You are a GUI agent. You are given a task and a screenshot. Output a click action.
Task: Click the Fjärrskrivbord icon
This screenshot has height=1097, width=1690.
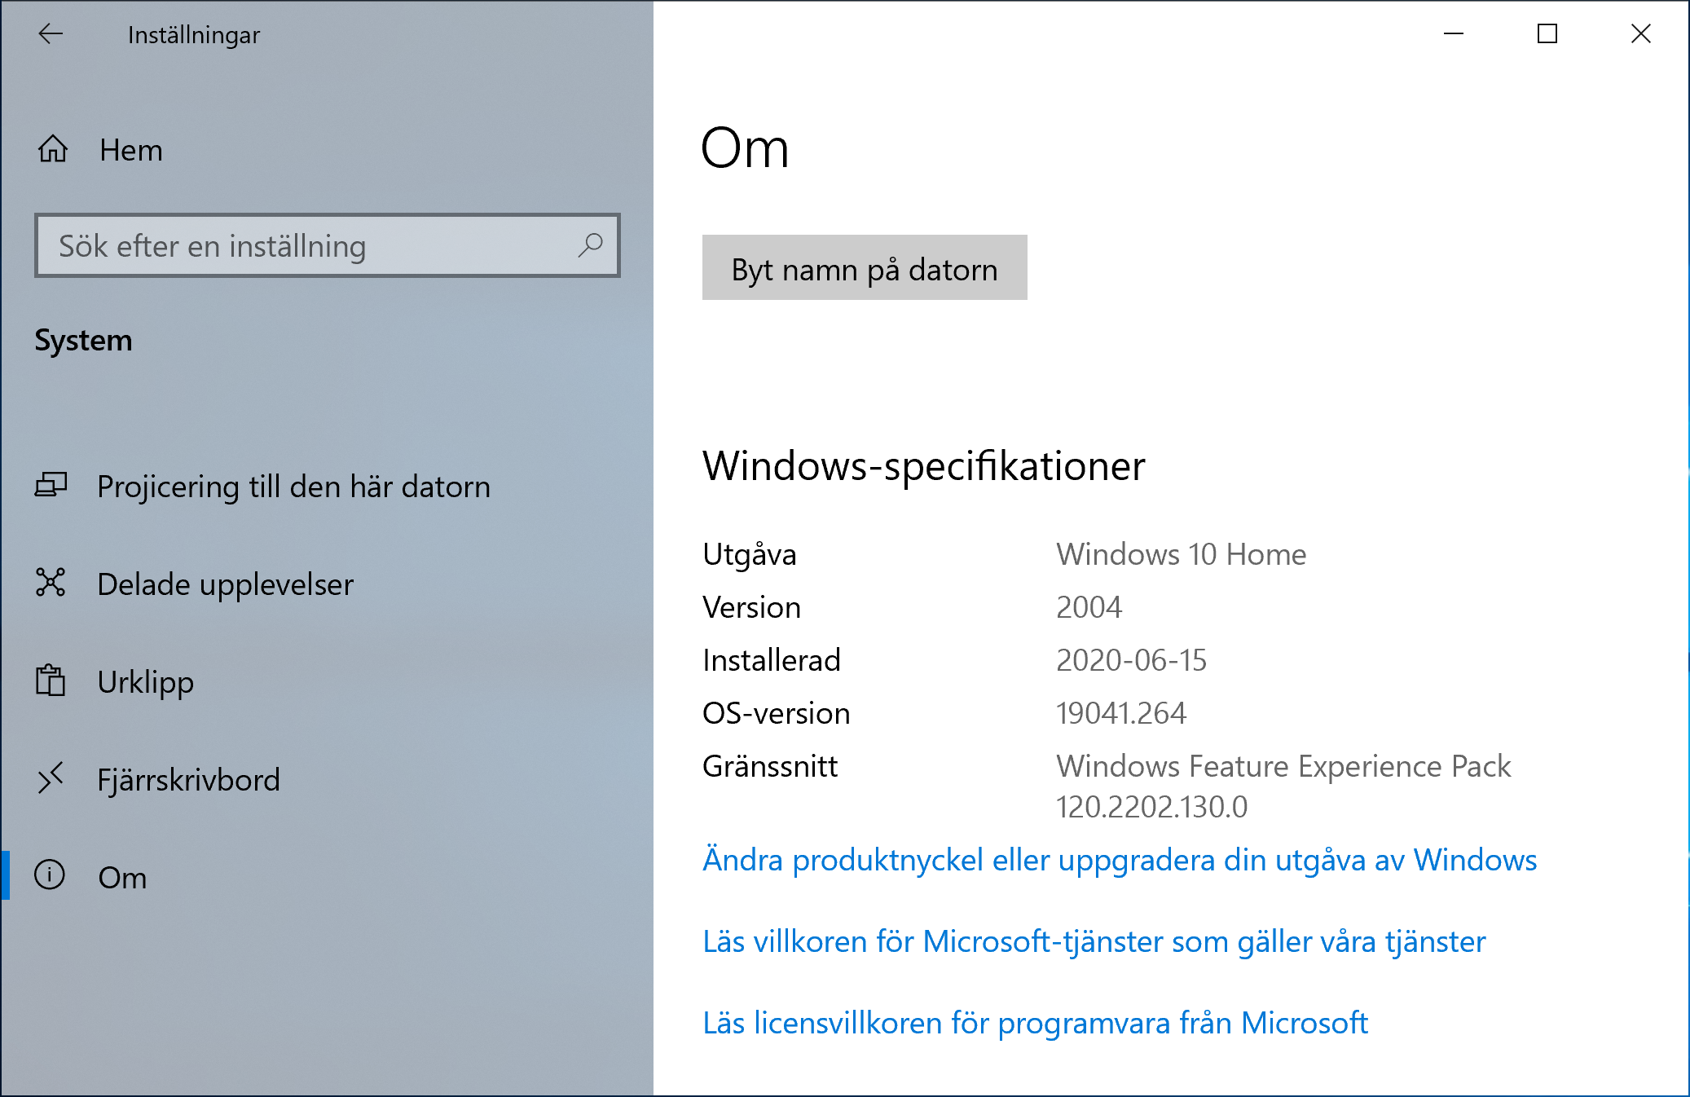coord(51,779)
